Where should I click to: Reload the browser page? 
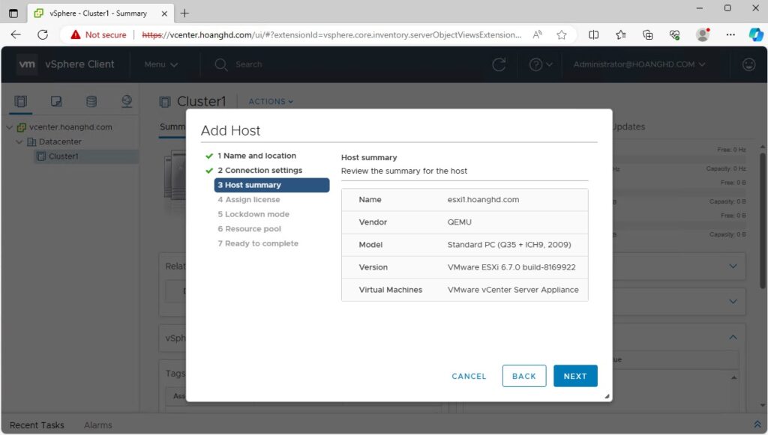(43, 34)
